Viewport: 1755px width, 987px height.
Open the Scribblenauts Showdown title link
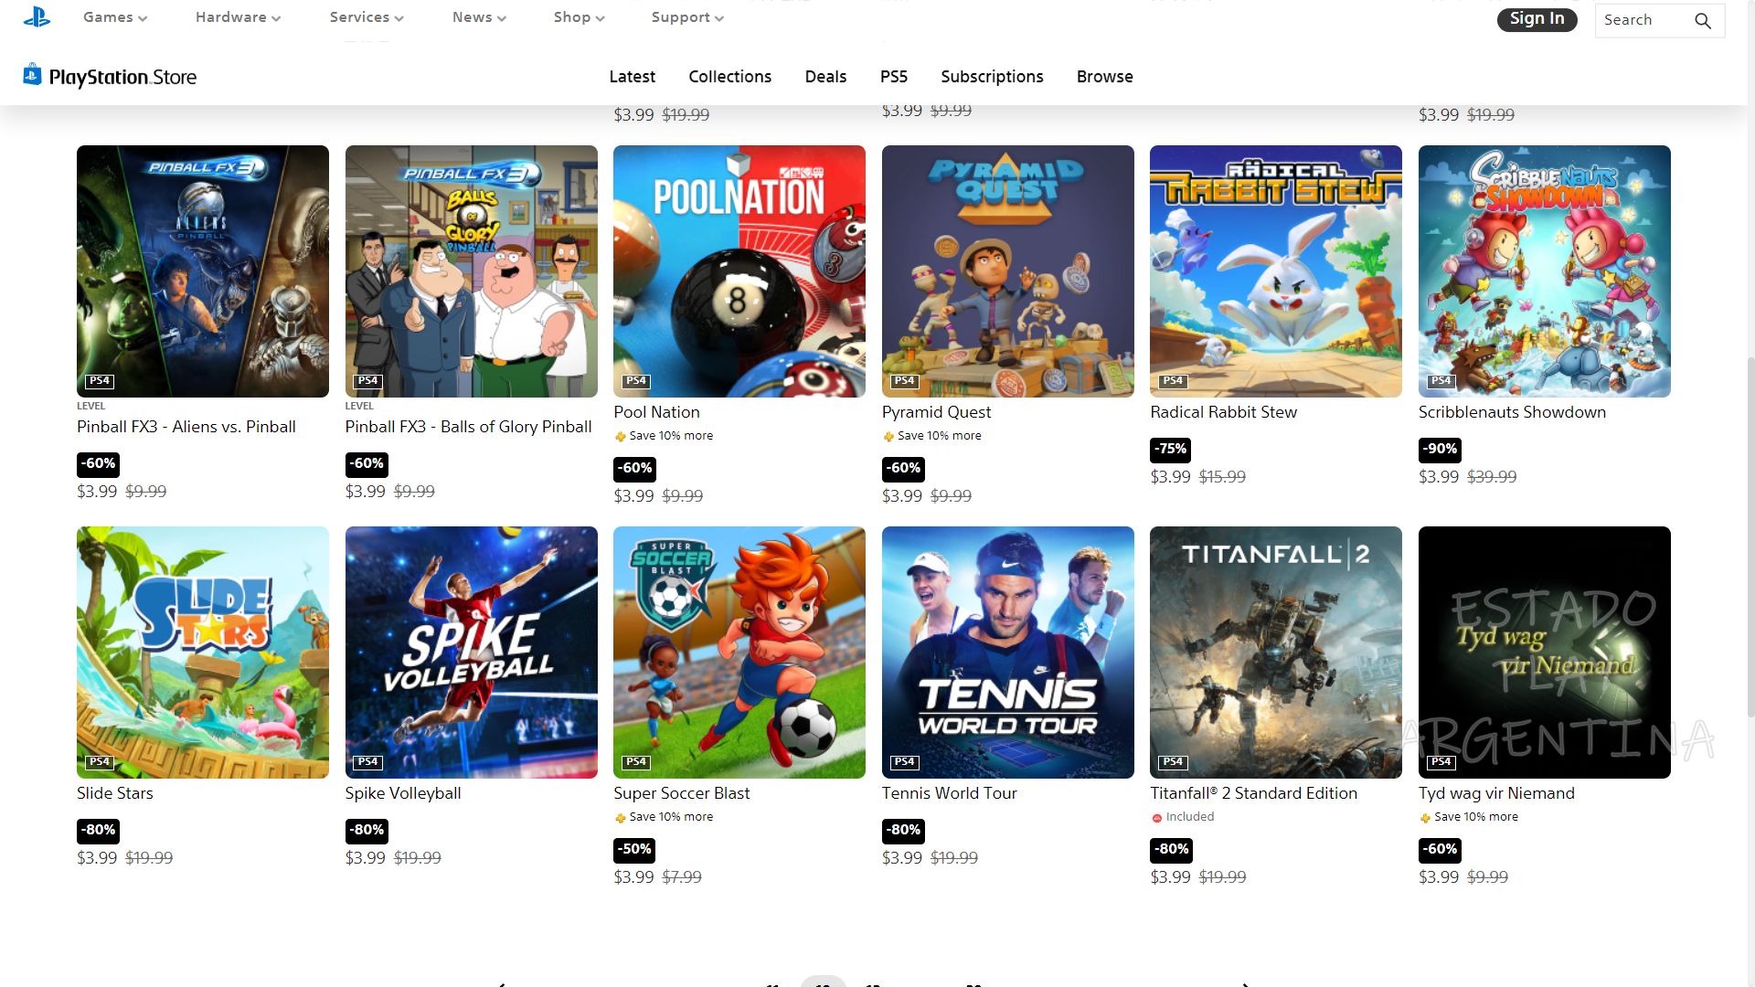(1511, 412)
